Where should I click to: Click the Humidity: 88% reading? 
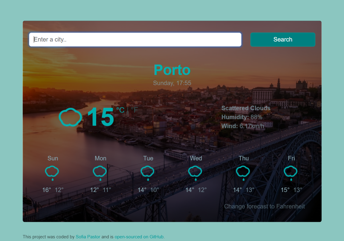[241, 117]
